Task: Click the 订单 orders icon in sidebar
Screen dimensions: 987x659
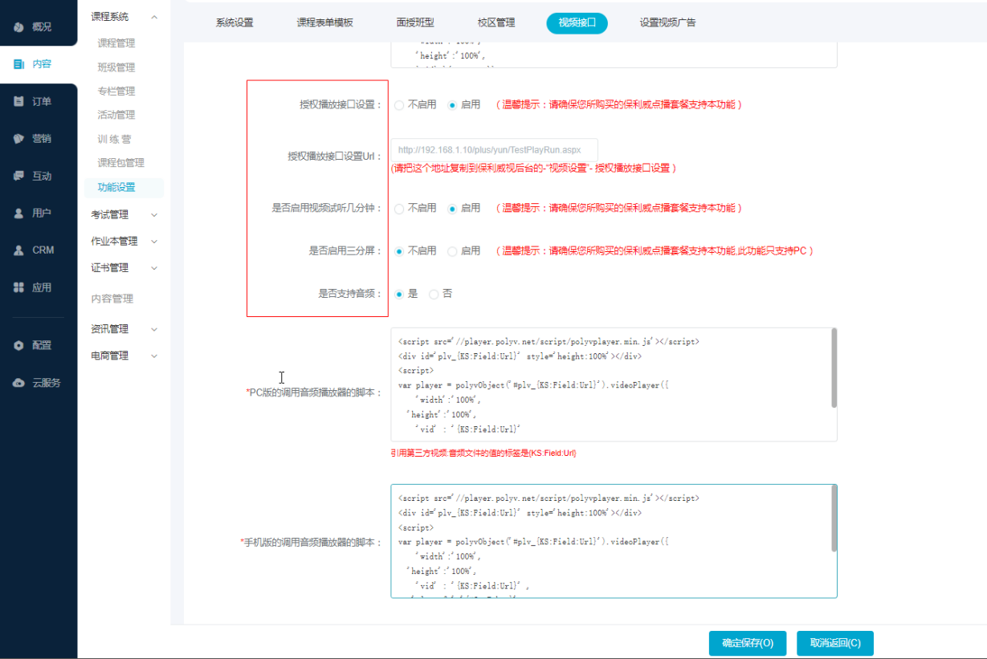Action: coord(19,102)
